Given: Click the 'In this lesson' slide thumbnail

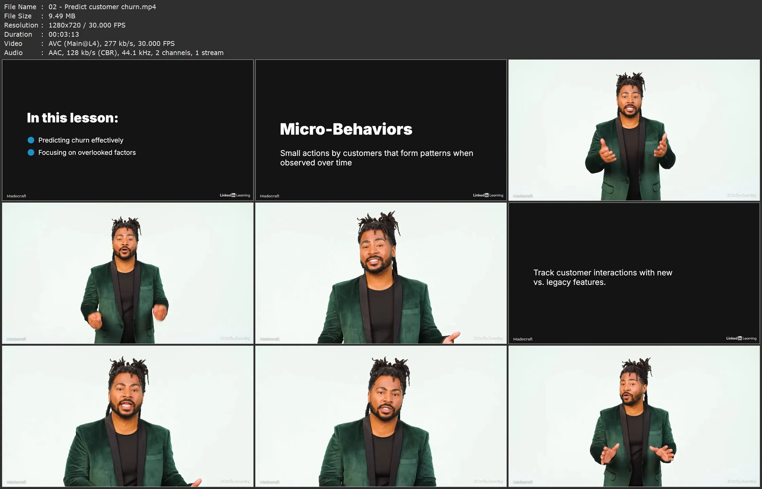Looking at the screenshot, I should pos(128,130).
